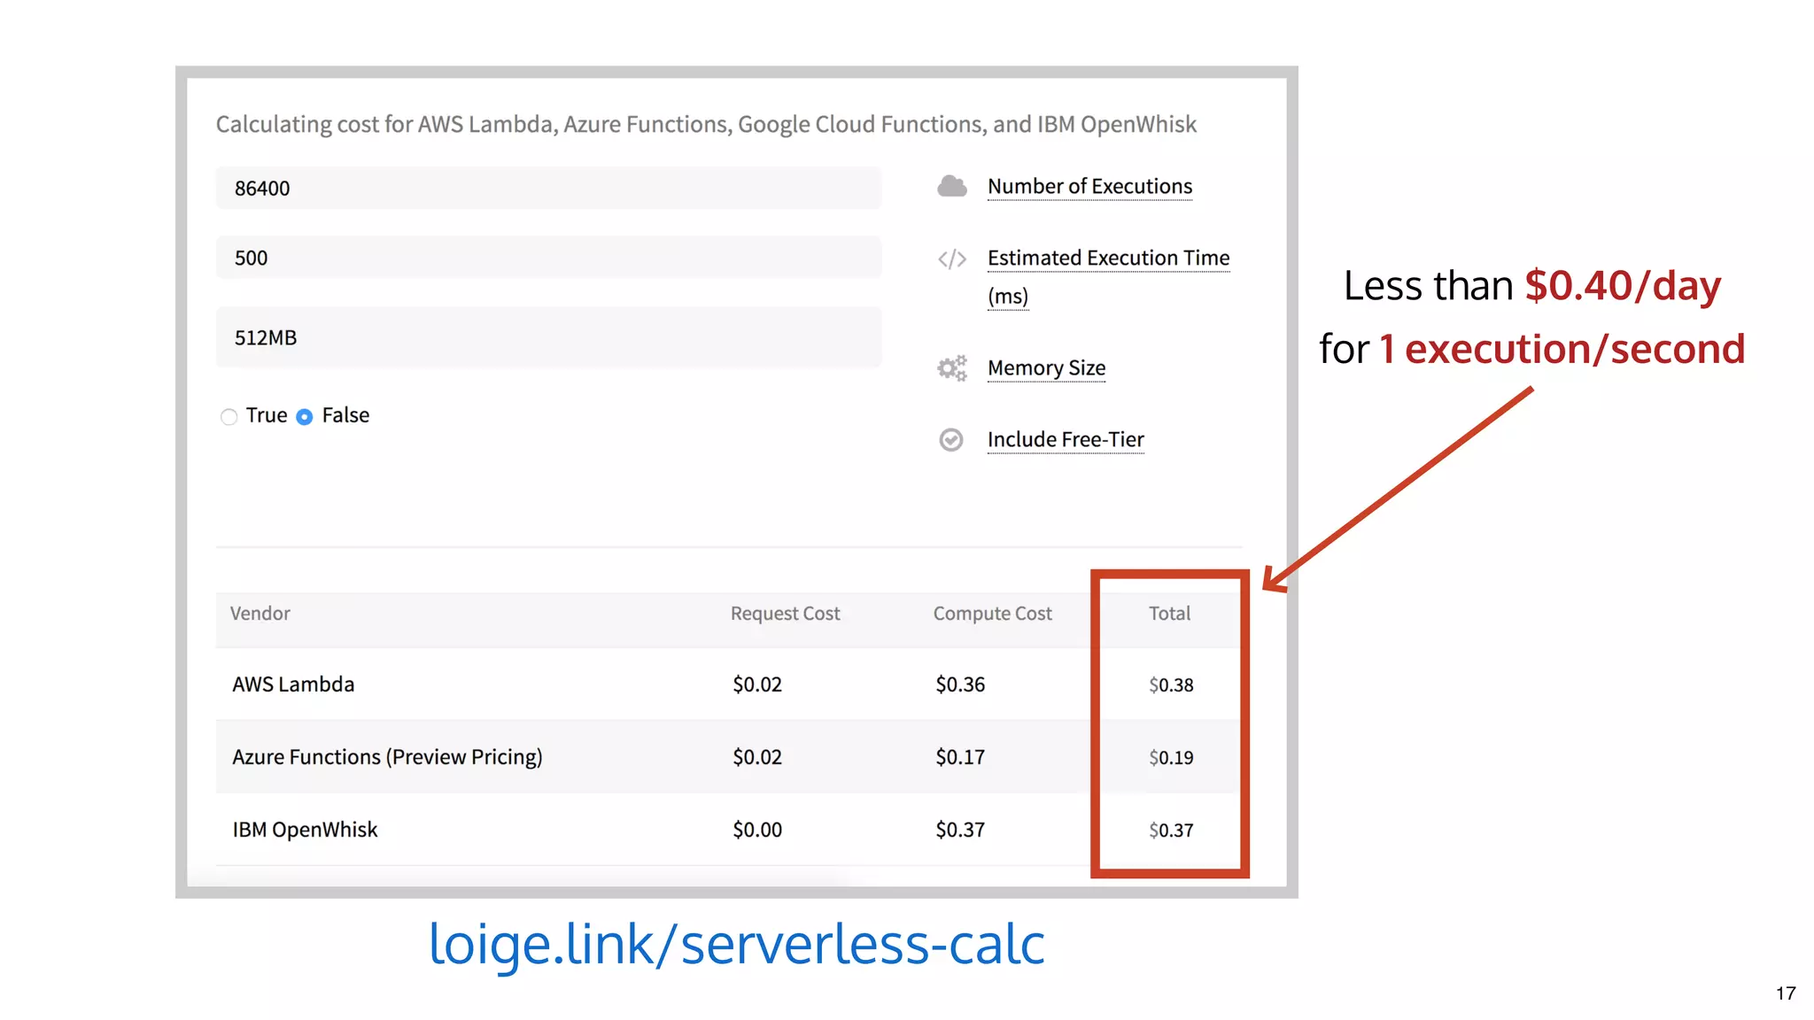
Task: Click the code brackets icon for Execution Time
Action: tap(952, 259)
